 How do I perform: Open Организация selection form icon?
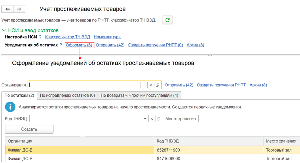tap(157, 85)
